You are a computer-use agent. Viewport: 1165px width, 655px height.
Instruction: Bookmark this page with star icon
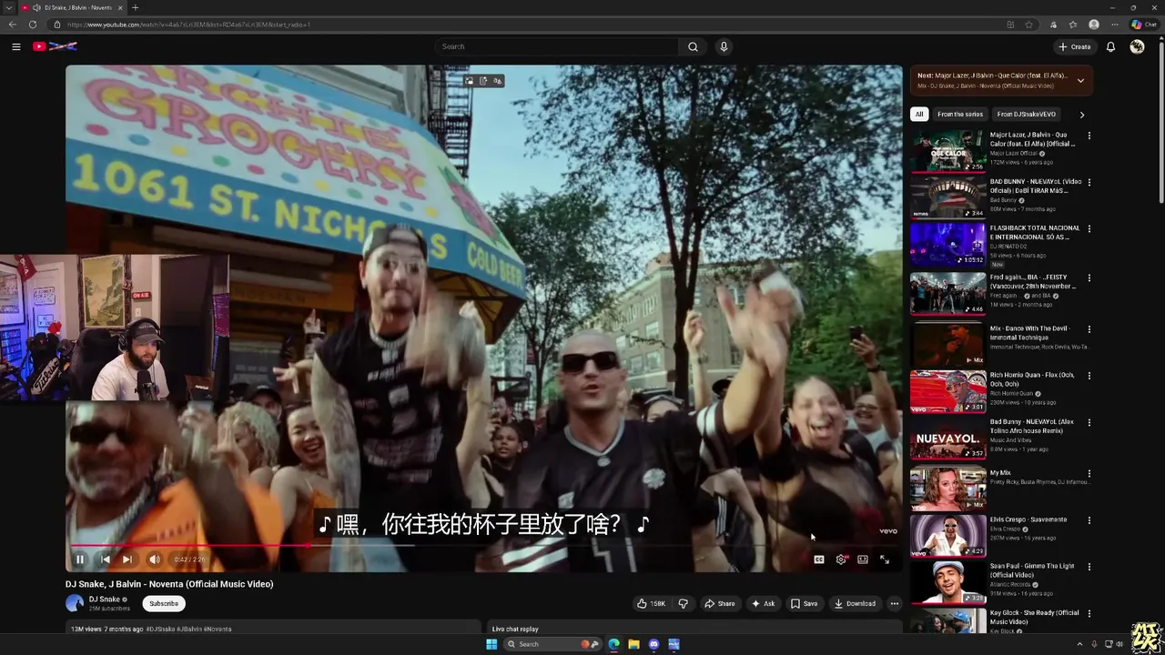pos(1029,25)
